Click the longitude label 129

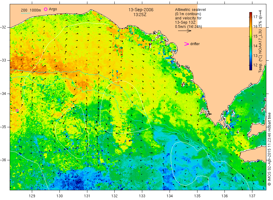pos(32,196)
